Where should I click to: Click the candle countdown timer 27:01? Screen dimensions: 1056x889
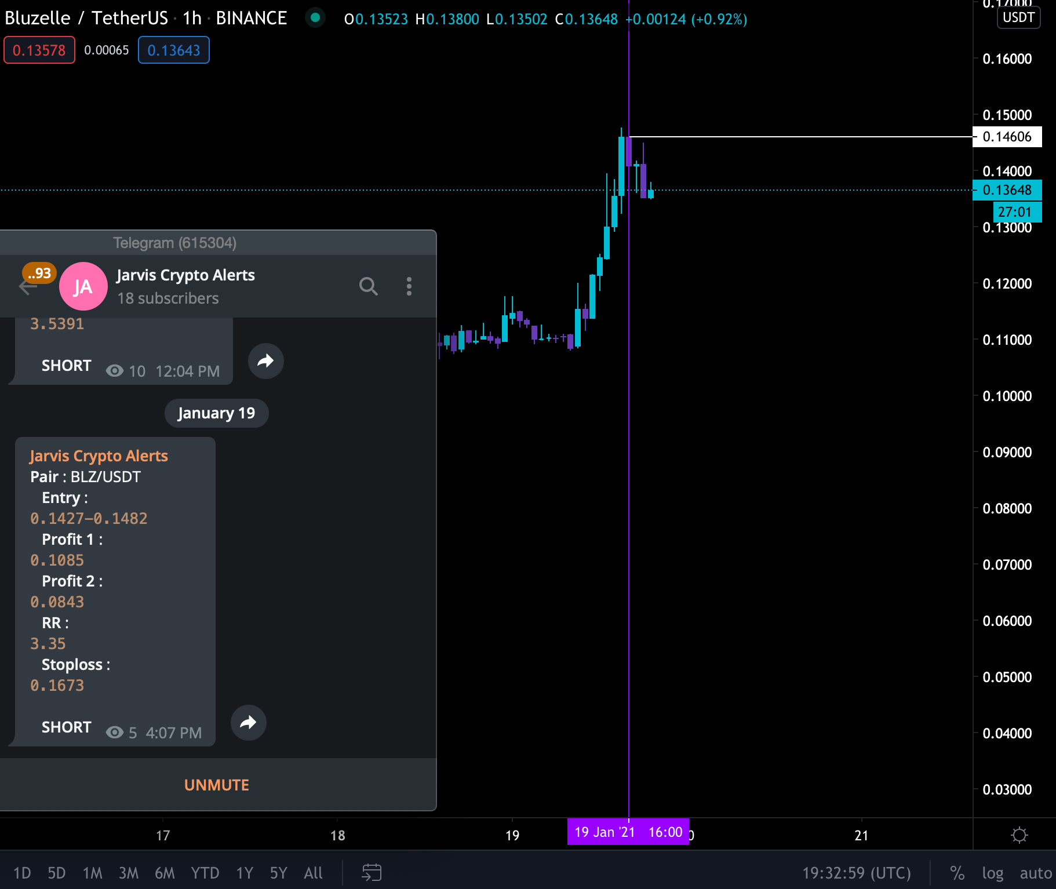pos(1017,212)
